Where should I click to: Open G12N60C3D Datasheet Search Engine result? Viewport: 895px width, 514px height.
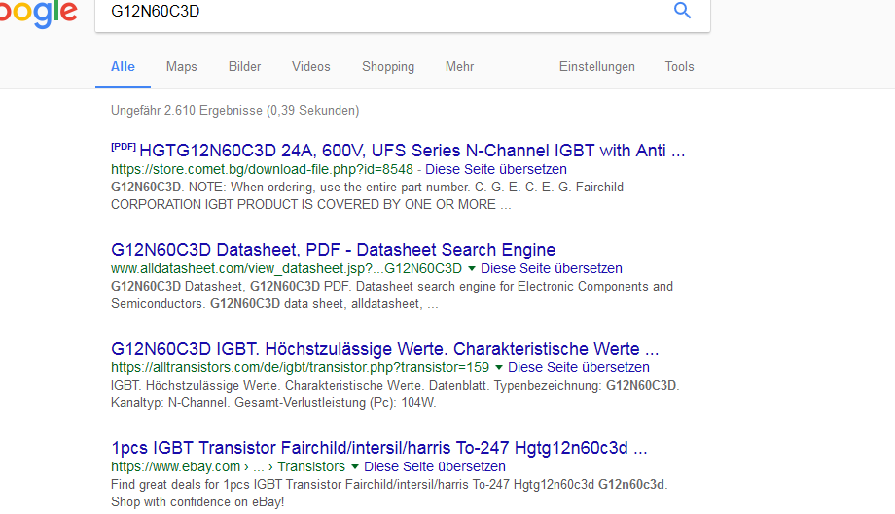click(x=334, y=250)
